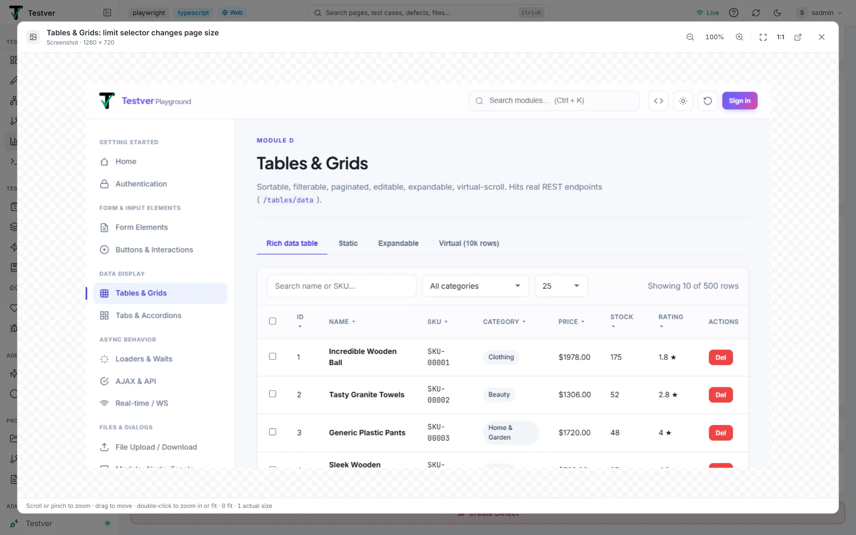Toggle the sun theme icon in Playground
The height and width of the screenshot is (535, 856).
[x=683, y=101]
